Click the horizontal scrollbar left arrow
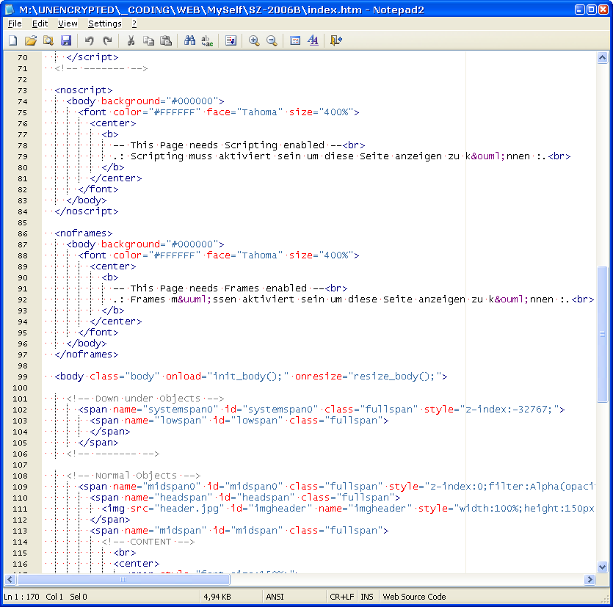The image size is (613, 607). coord(10,579)
